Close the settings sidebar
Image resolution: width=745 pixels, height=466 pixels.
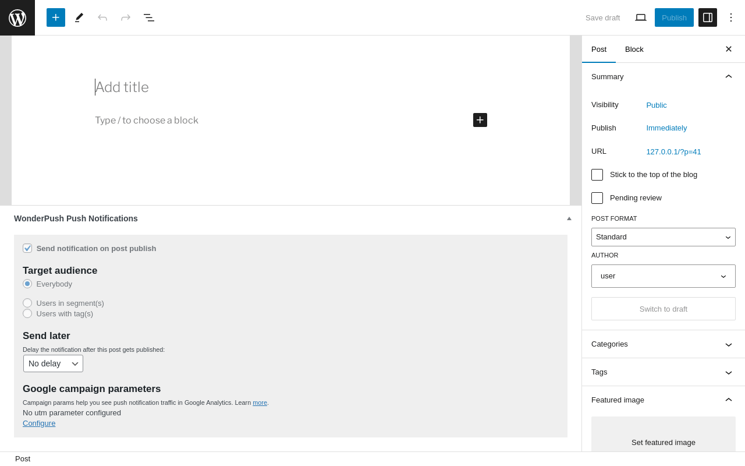pos(729,49)
